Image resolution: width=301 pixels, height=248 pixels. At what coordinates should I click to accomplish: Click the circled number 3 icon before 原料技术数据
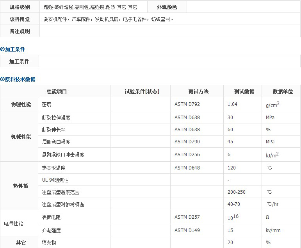coord(2,79)
